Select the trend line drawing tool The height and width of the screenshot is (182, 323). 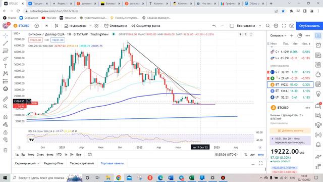pos(6,43)
